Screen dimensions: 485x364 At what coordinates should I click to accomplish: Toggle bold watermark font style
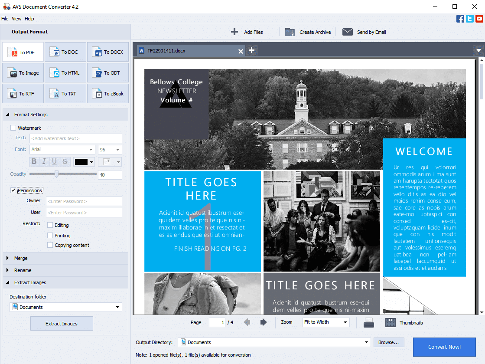click(x=34, y=161)
